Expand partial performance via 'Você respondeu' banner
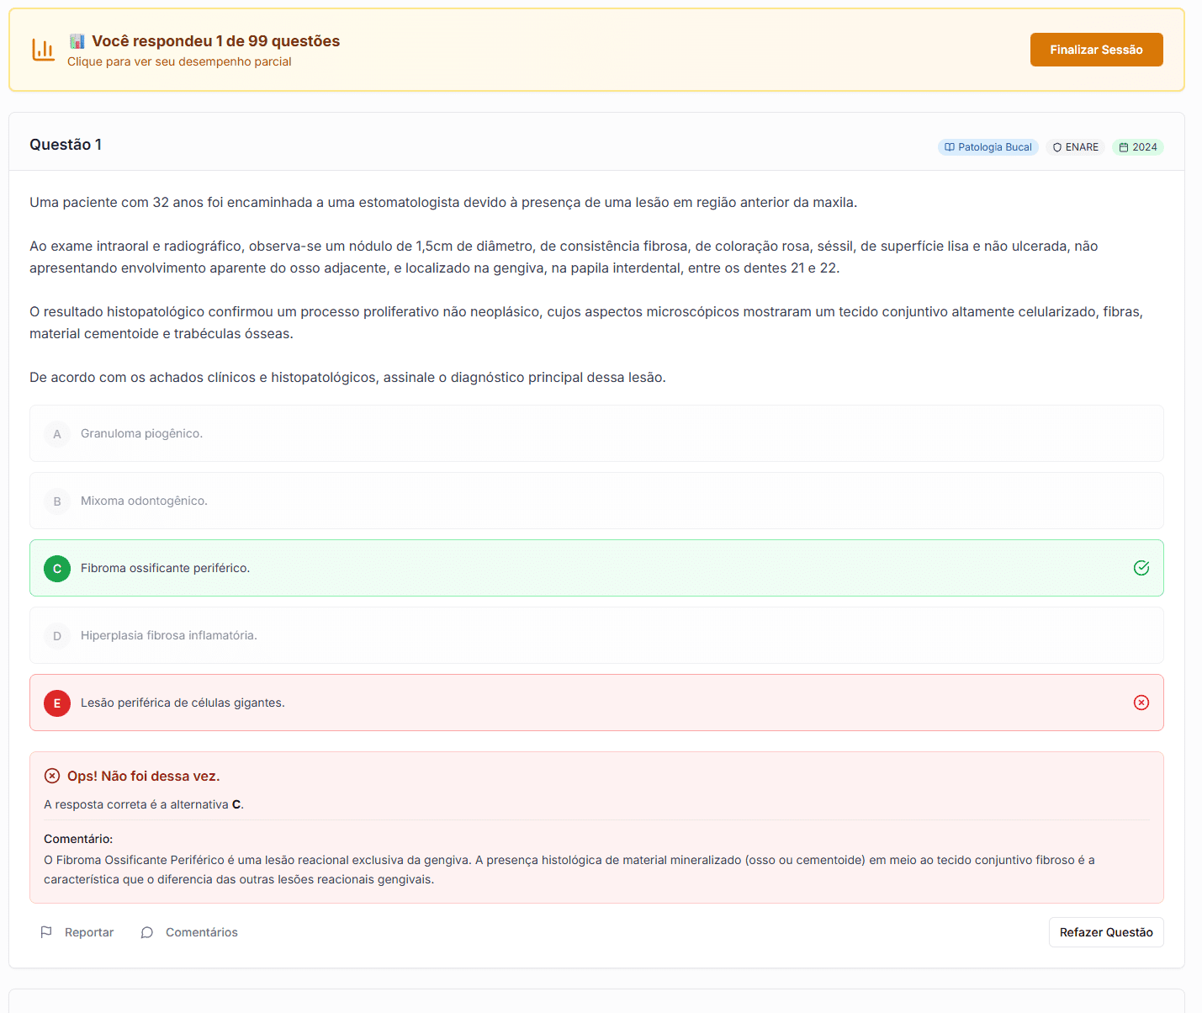This screenshot has height=1013, width=1202. point(215,41)
